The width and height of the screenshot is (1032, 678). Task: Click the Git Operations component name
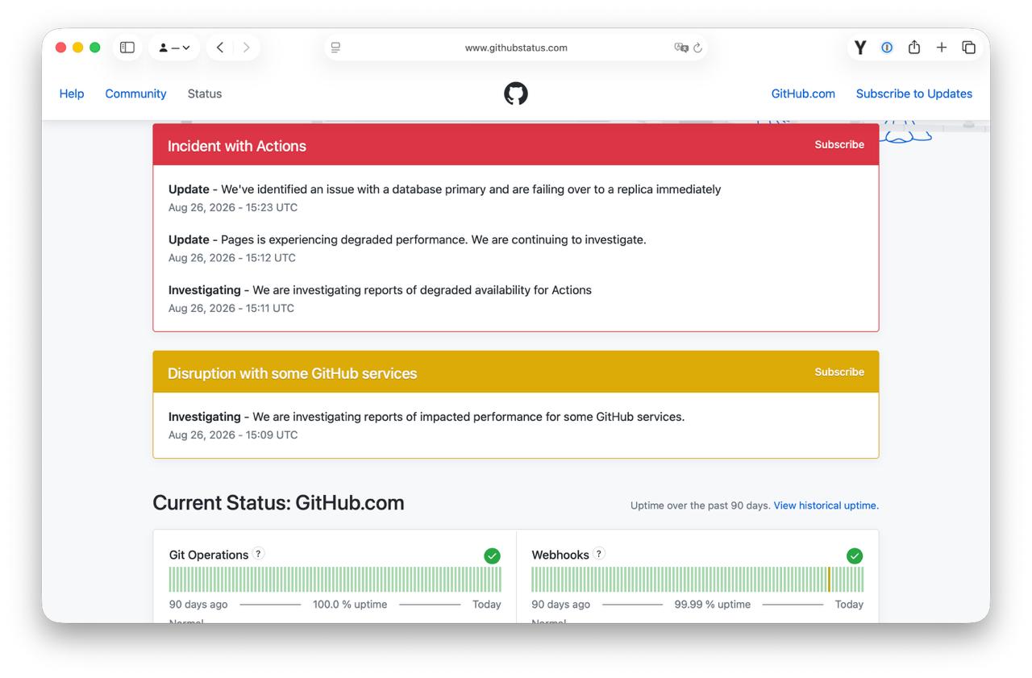[209, 555]
